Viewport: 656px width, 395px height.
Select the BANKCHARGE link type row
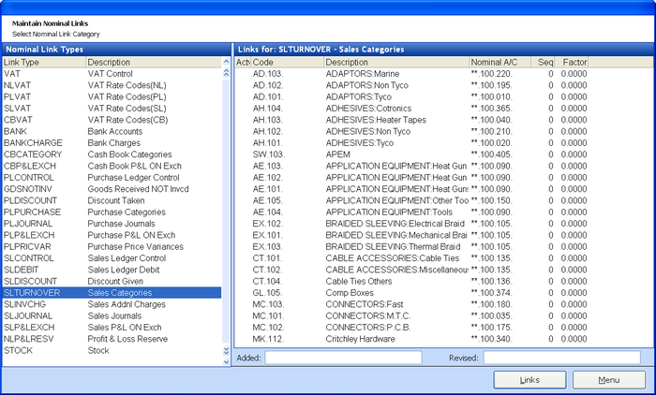(111, 143)
